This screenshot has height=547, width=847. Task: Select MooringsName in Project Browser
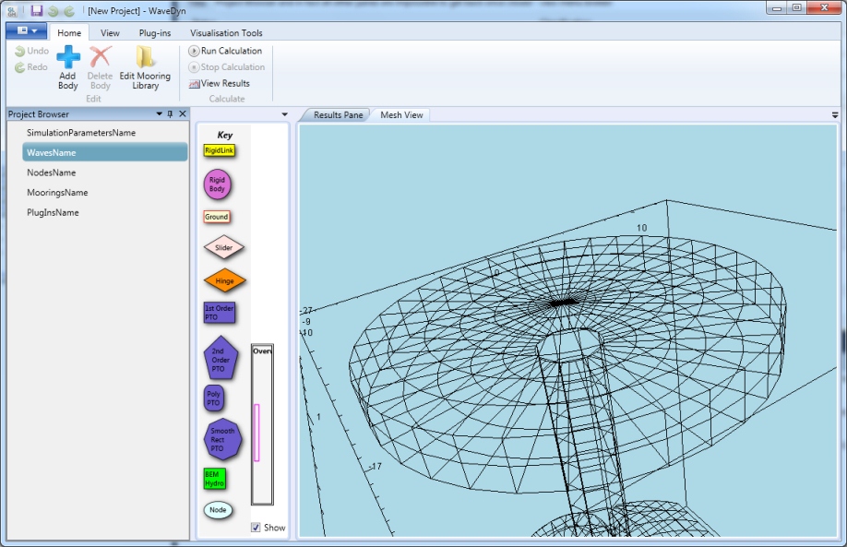point(57,193)
